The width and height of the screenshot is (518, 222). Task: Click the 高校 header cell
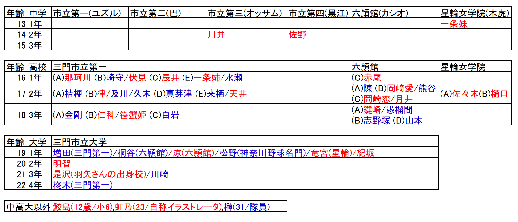[x=39, y=67]
